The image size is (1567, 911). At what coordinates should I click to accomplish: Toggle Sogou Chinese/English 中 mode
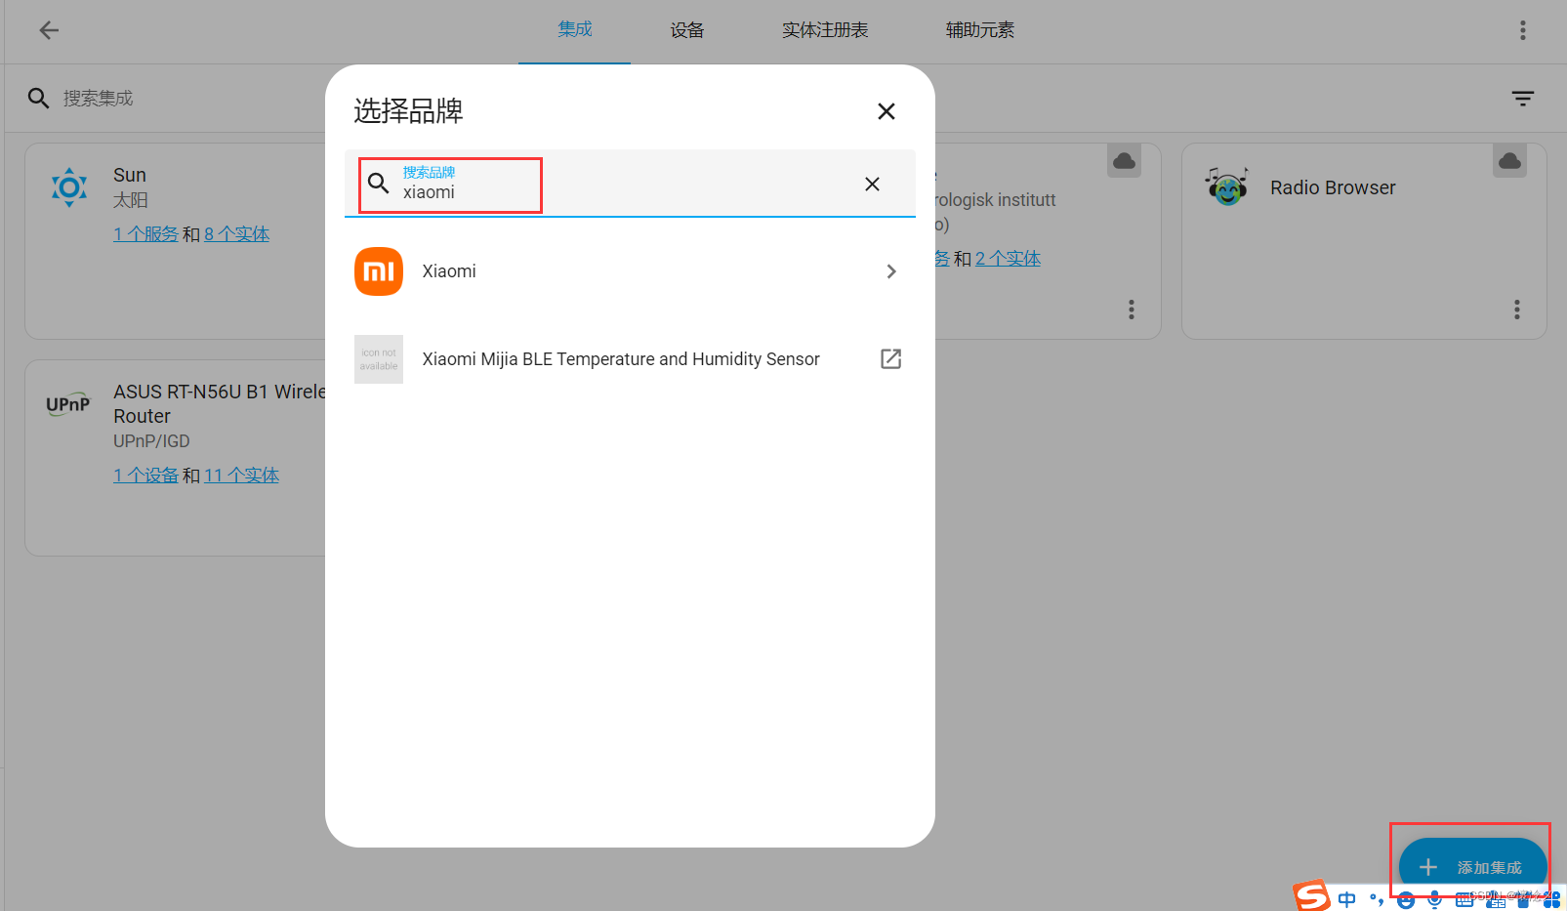(1347, 899)
